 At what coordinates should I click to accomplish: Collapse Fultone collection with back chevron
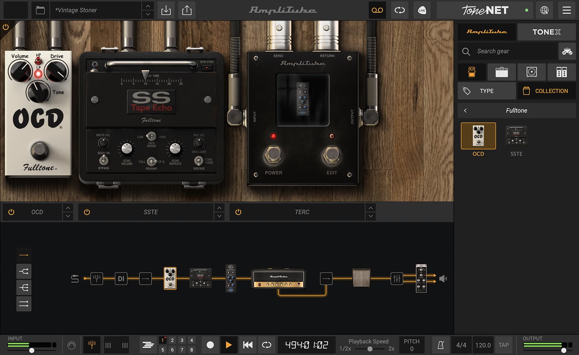(x=465, y=111)
